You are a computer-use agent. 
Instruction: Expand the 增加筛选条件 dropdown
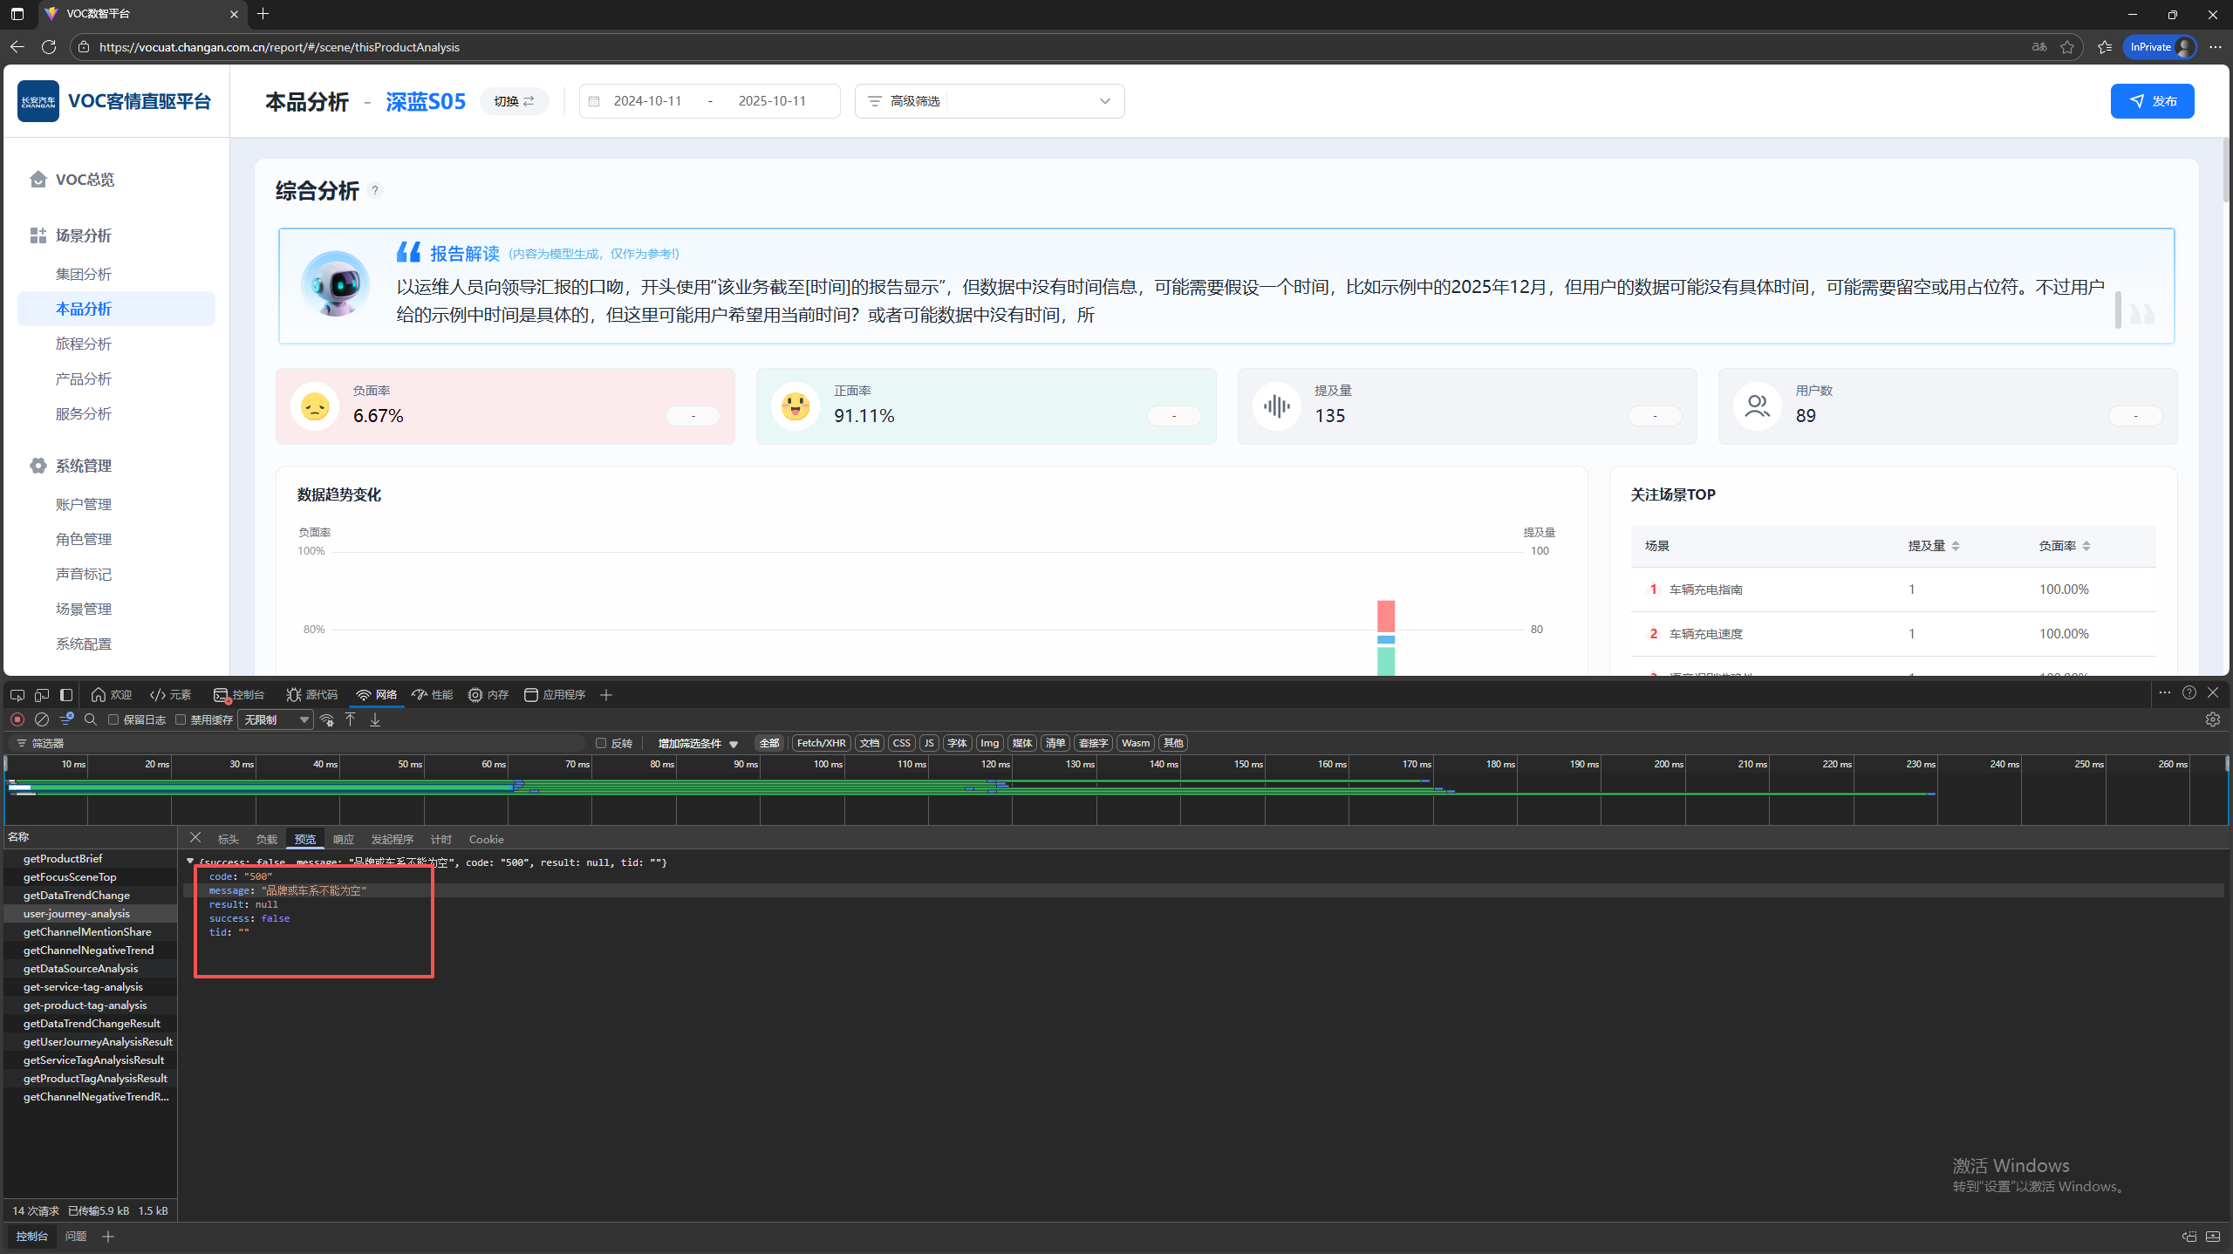point(698,743)
